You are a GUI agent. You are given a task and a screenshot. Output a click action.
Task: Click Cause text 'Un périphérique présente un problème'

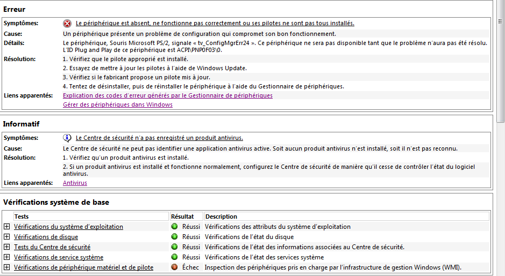[200, 34]
